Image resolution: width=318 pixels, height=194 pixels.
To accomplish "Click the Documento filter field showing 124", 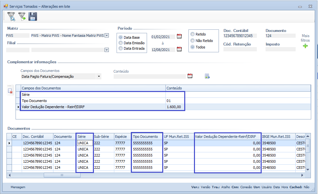I will [280, 36].
